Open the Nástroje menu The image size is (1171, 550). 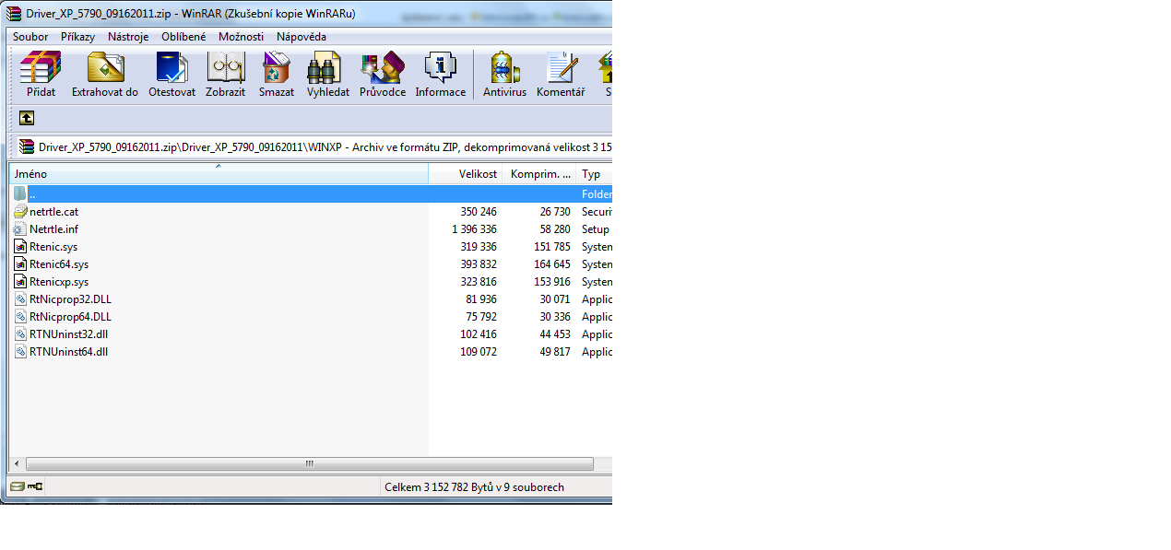(x=128, y=37)
